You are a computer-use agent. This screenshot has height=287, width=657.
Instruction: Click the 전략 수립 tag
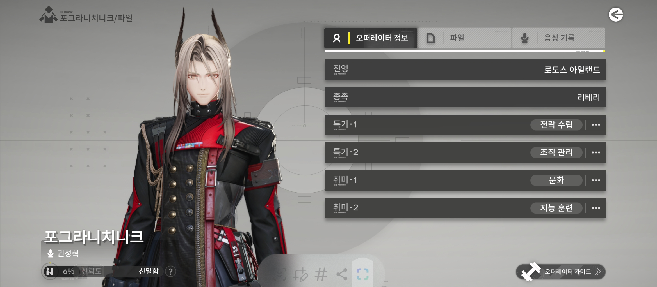pos(556,124)
